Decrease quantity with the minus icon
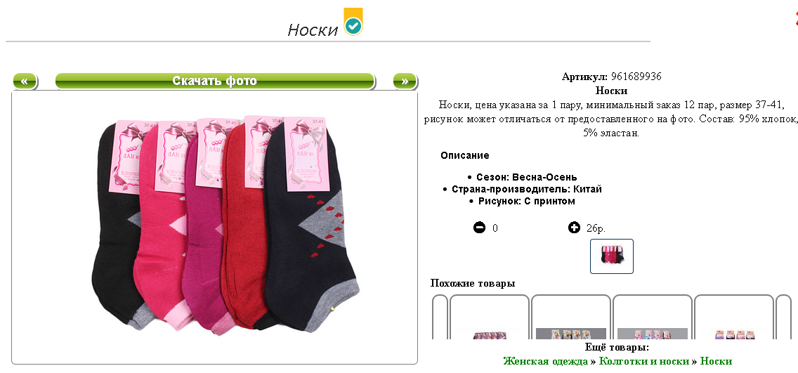 coord(479,228)
